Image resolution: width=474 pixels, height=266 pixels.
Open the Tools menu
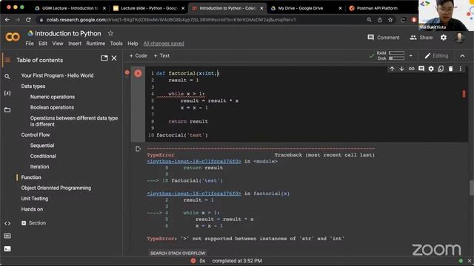tap(116, 44)
